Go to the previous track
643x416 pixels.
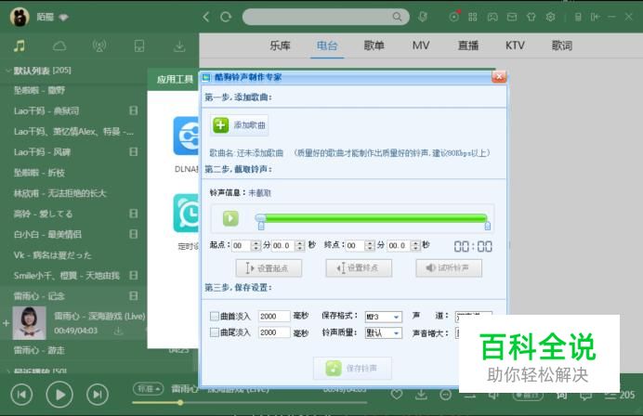tap(21, 395)
